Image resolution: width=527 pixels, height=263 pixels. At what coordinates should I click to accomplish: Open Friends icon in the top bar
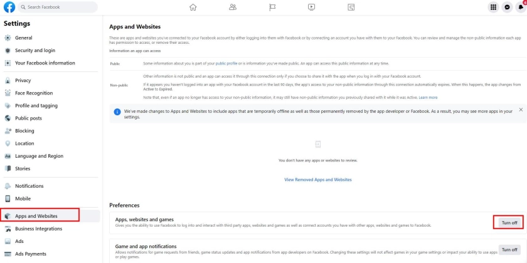pyautogui.click(x=233, y=8)
